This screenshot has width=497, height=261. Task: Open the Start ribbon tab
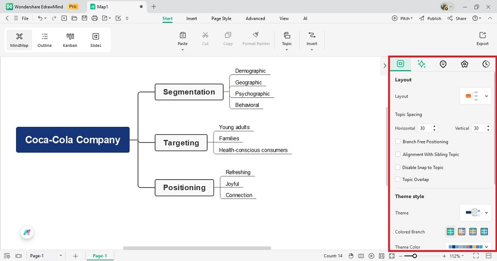168,18
